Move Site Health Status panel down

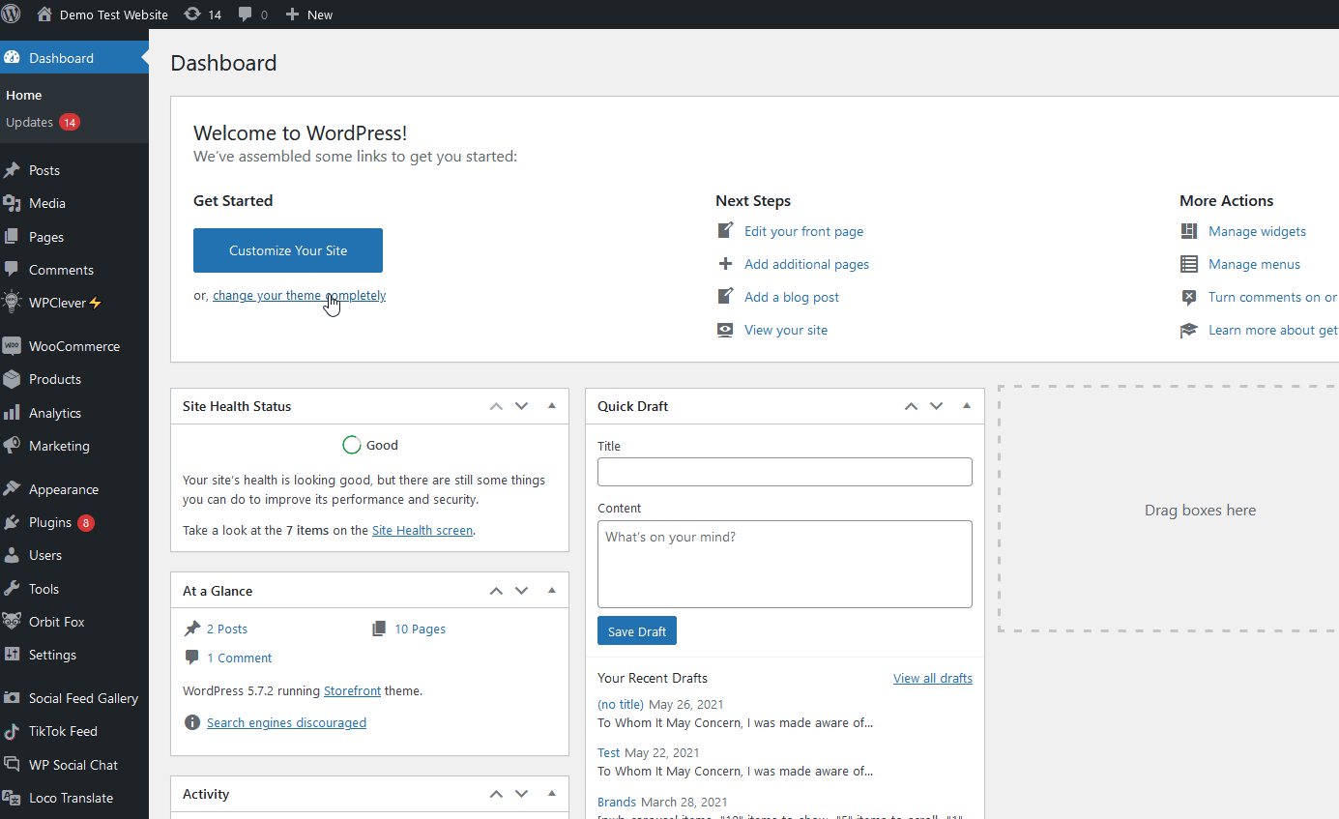click(522, 406)
